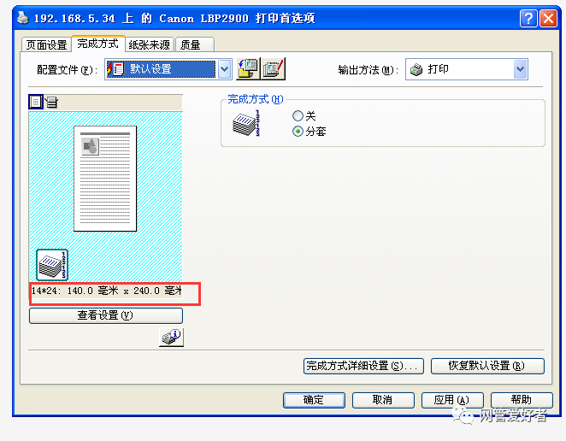Open 完成方式详细设置 button
This screenshot has width=566, height=441.
pyautogui.click(x=363, y=366)
